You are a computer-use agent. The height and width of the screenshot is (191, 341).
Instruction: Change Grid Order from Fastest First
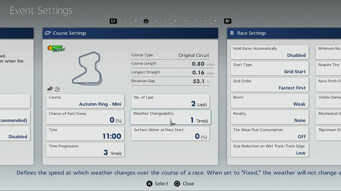coord(269,84)
